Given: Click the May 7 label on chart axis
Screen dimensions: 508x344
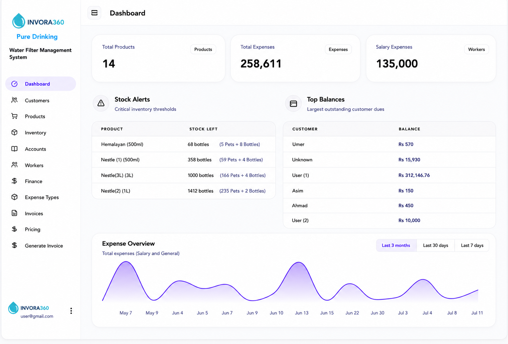Looking at the screenshot, I should click(126, 313).
